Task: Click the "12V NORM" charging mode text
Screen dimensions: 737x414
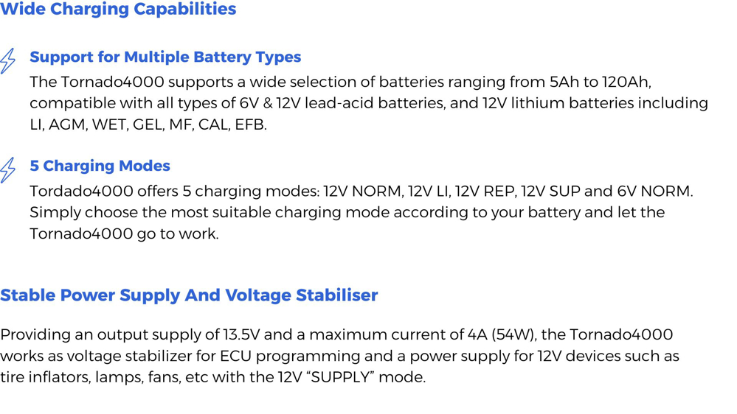Action: tap(362, 192)
